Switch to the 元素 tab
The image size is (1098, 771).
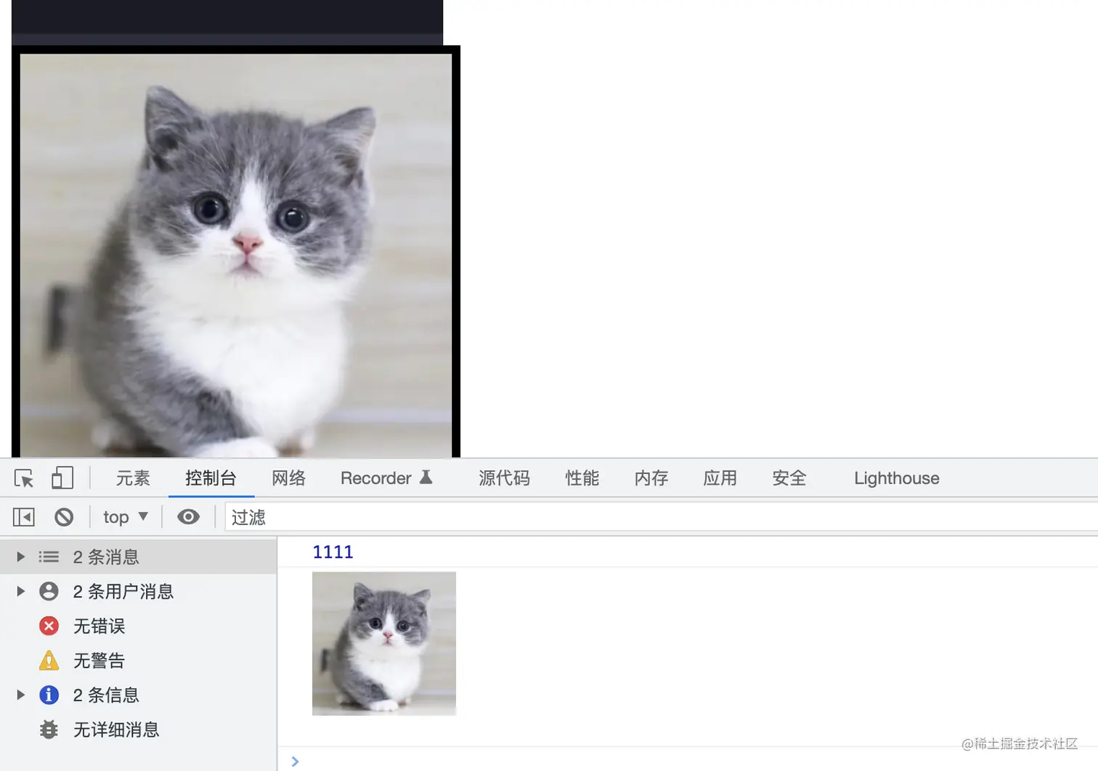133,478
